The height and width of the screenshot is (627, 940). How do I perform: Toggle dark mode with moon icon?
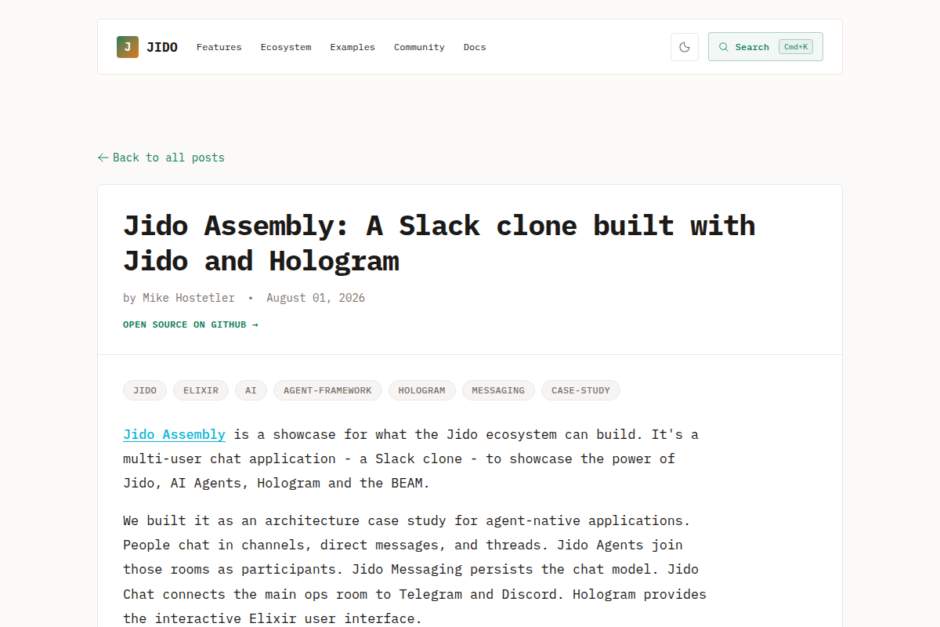[685, 47]
